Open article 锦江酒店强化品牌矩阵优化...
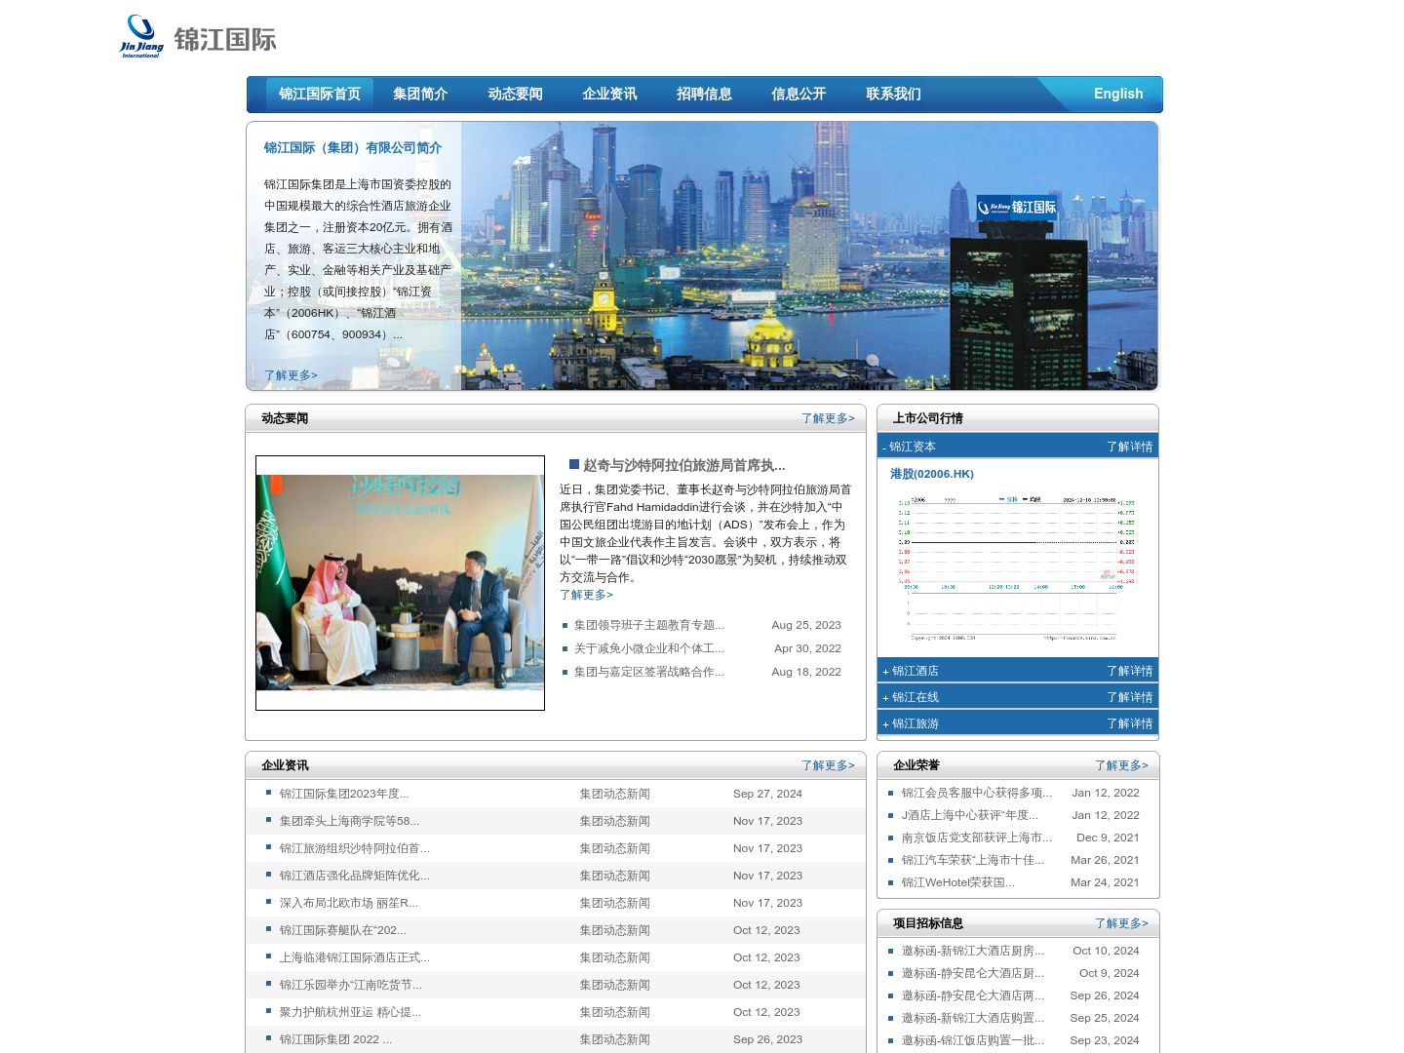The width and height of the screenshot is (1404, 1053). tap(354, 876)
